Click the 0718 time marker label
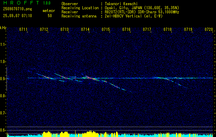The width and height of the screenshot is (216, 137). point(168,29)
